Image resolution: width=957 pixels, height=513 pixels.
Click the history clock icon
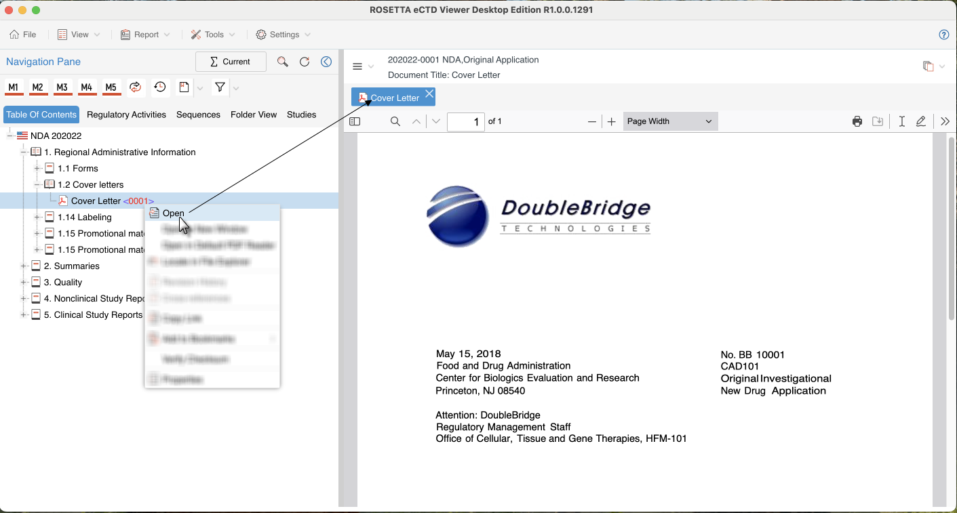click(160, 87)
